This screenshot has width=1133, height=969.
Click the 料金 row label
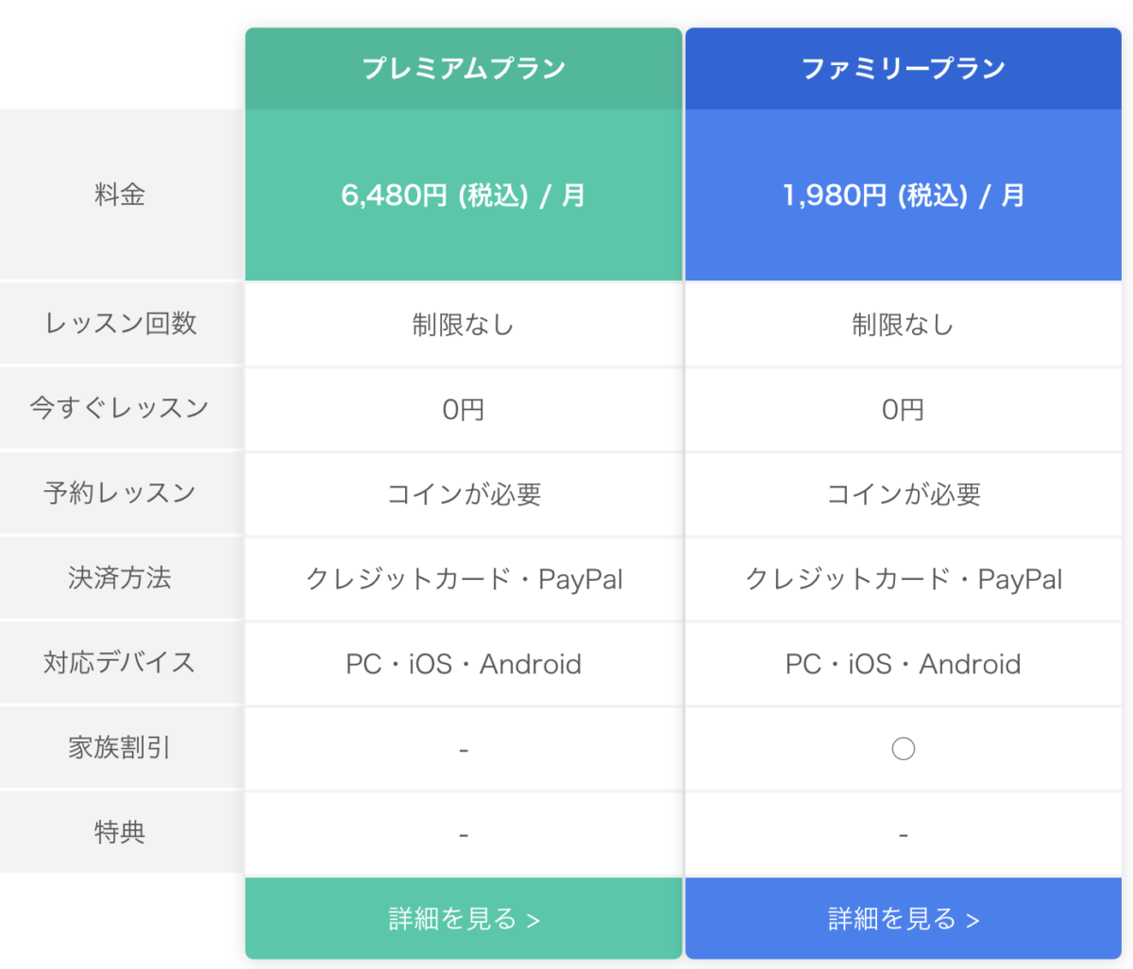[x=120, y=195]
